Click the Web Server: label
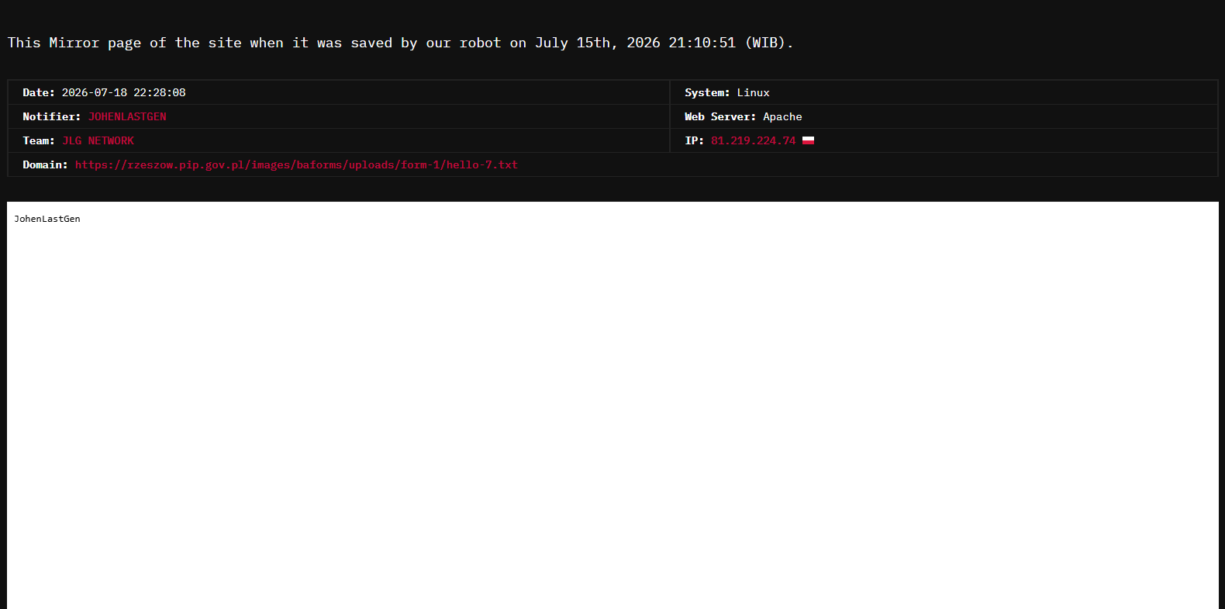This screenshot has height=609, width=1225. click(720, 116)
